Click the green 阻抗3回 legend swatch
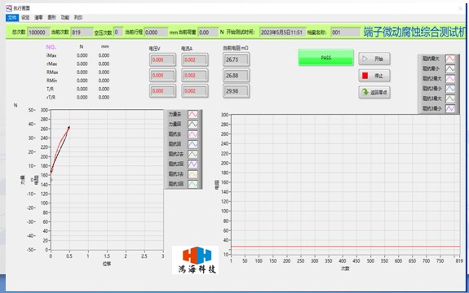Image resolution: width=469 pixels, height=293 pixels. coord(192,184)
